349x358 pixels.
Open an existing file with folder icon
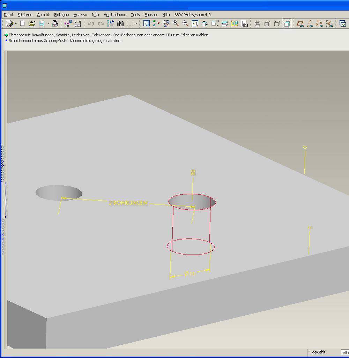tap(32, 23)
